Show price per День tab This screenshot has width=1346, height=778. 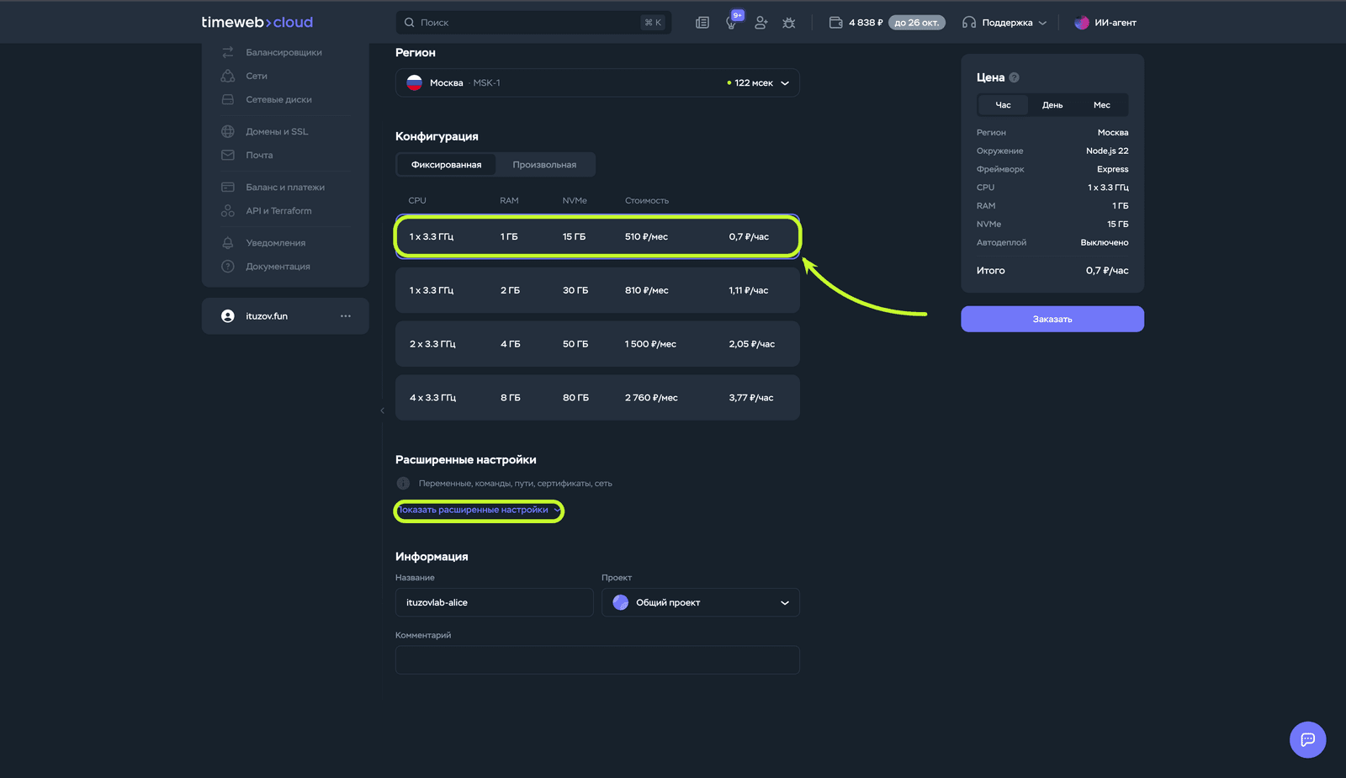(x=1052, y=105)
